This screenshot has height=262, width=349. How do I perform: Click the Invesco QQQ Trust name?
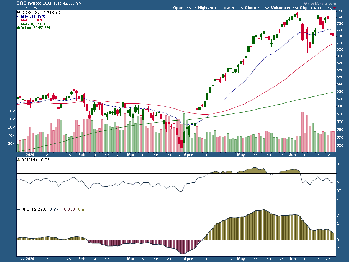point(44,3)
